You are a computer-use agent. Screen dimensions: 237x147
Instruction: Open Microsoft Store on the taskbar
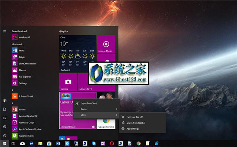(x=49, y=143)
